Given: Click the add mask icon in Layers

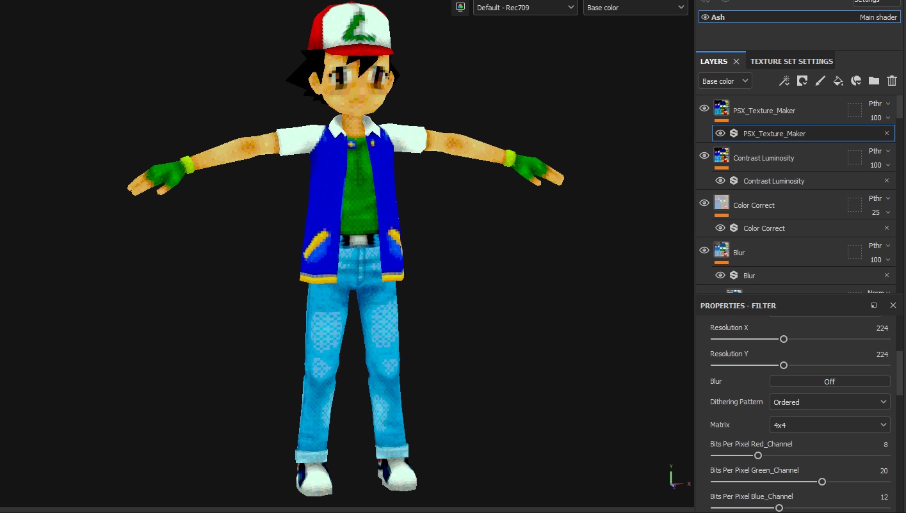Looking at the screenshot, I should [x=802, y=81].
